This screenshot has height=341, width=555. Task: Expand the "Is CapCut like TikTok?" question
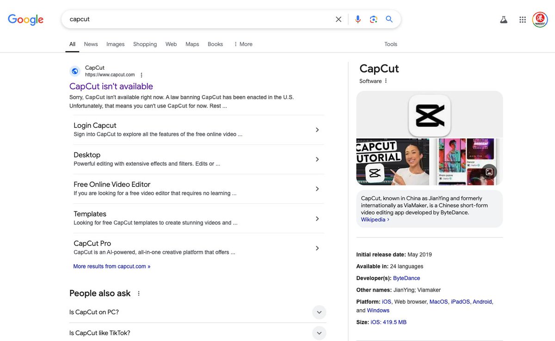tap(197, 333)
